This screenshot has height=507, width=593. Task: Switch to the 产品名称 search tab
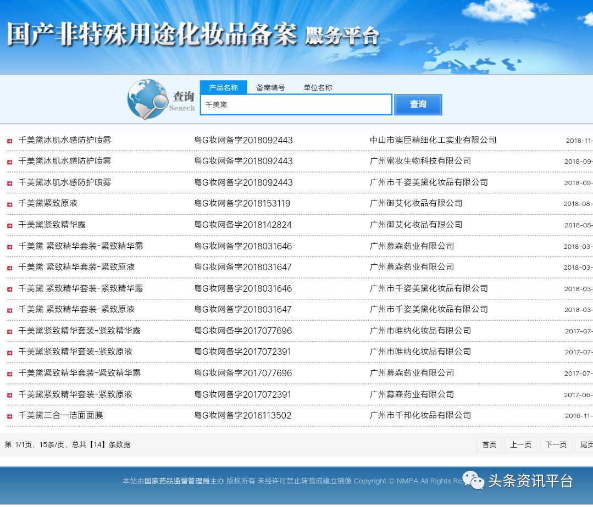223,87
